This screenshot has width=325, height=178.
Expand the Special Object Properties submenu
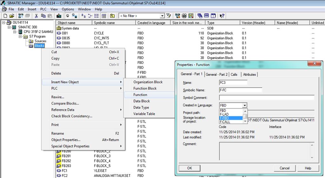pos(83,146)
